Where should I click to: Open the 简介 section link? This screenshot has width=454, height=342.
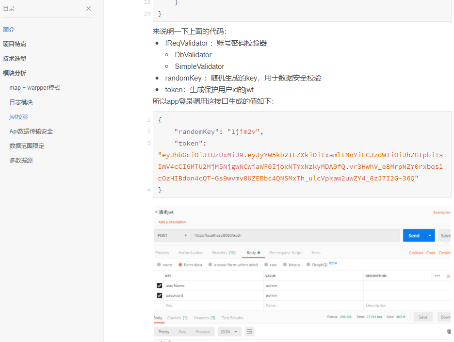[x=9, y=30]
